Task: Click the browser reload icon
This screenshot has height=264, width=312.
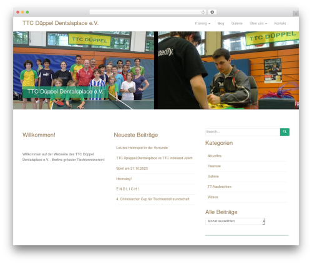Action: pyautogui.click(x=203, y=12)
